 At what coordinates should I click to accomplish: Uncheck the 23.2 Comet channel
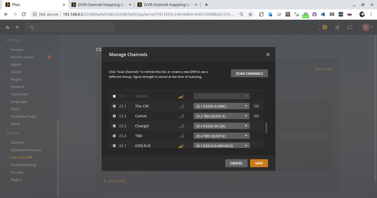114,116
